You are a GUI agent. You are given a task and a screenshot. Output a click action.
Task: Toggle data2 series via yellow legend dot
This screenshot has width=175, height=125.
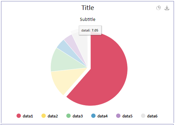(44, 116)
